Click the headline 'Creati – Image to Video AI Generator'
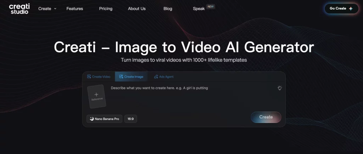The width and height of the screenshot is (363, 154). coord(184,47)
